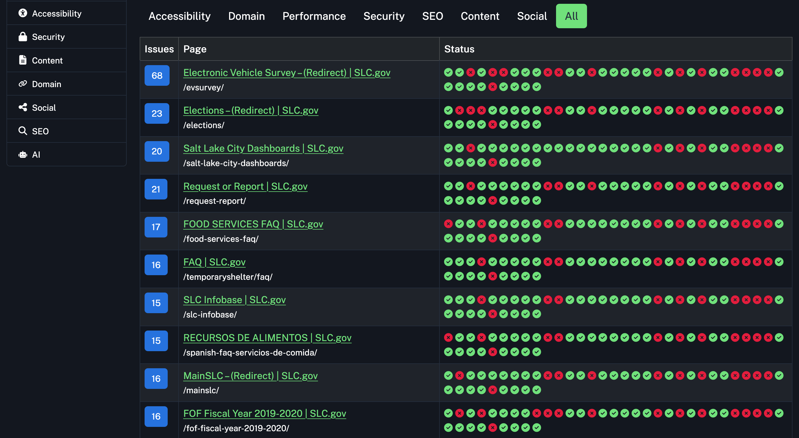Open the AI sidebar item
The image size is (799, 438).
pyautogui.click(x=66, y=155)
